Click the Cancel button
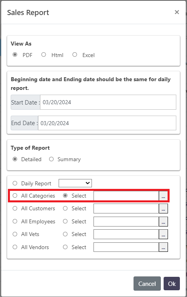Image resolution: width=187 pixels, height=297 pixels. click(147, 284)
